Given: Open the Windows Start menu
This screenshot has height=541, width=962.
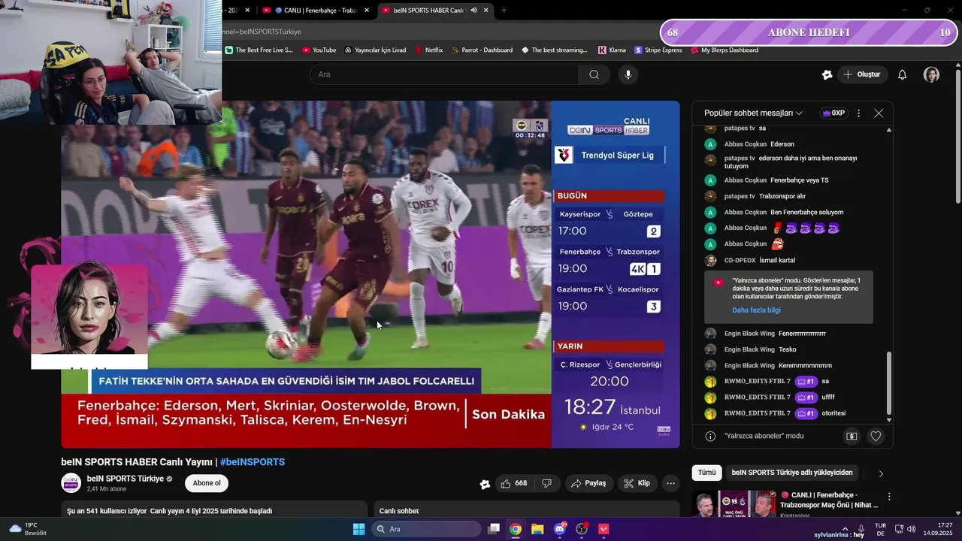Looking at the screenshot, I should (358, 529).
